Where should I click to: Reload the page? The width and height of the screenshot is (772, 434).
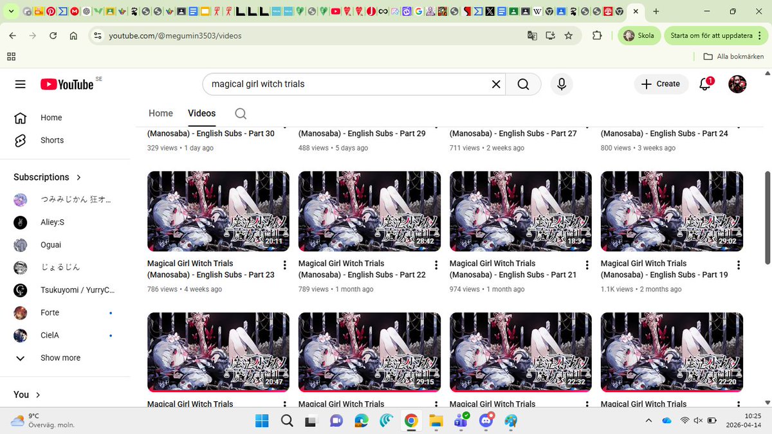click(53, 36)
